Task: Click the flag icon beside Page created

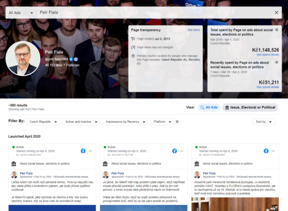Action: (x=133, y=39)
